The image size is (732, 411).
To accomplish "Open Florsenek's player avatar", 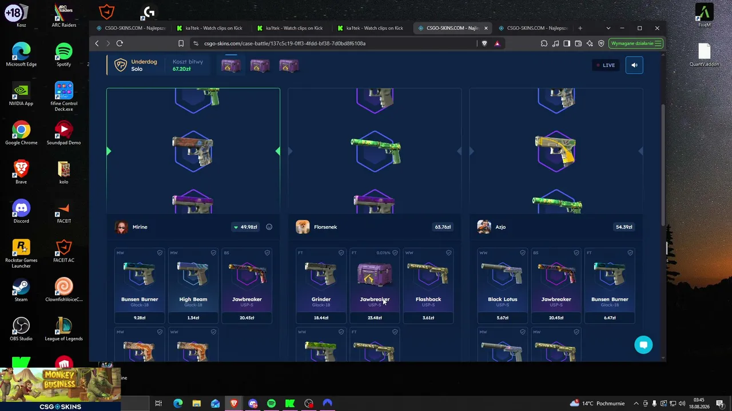I will click(303, 227).
